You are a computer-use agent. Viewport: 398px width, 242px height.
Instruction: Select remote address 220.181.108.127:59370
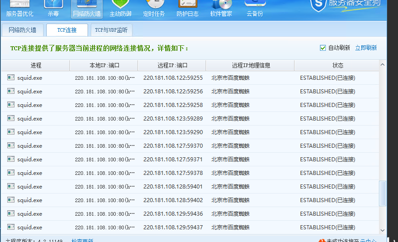173,146
